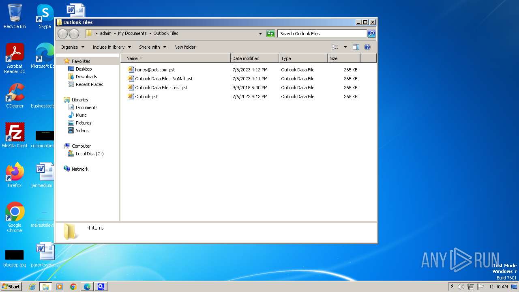Sort by Type column header
519x292 pixels.
[x=303, y=58]
